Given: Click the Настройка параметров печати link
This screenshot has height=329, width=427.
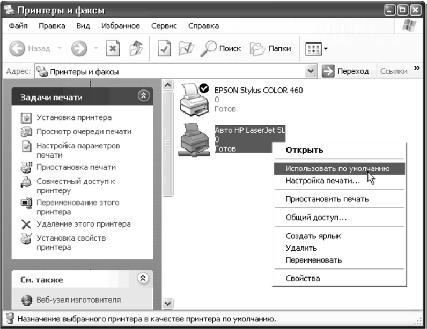Looking at the screenshot, I should (78, 151).
